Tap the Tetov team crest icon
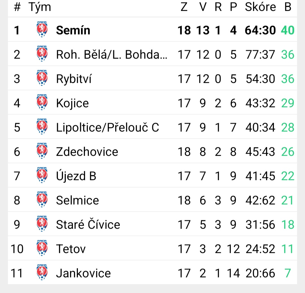Viewport: 305px width, 293px height. click(42, 248)
